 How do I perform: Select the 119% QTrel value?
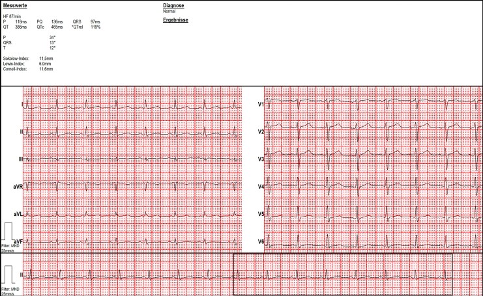tap(95, 27)
